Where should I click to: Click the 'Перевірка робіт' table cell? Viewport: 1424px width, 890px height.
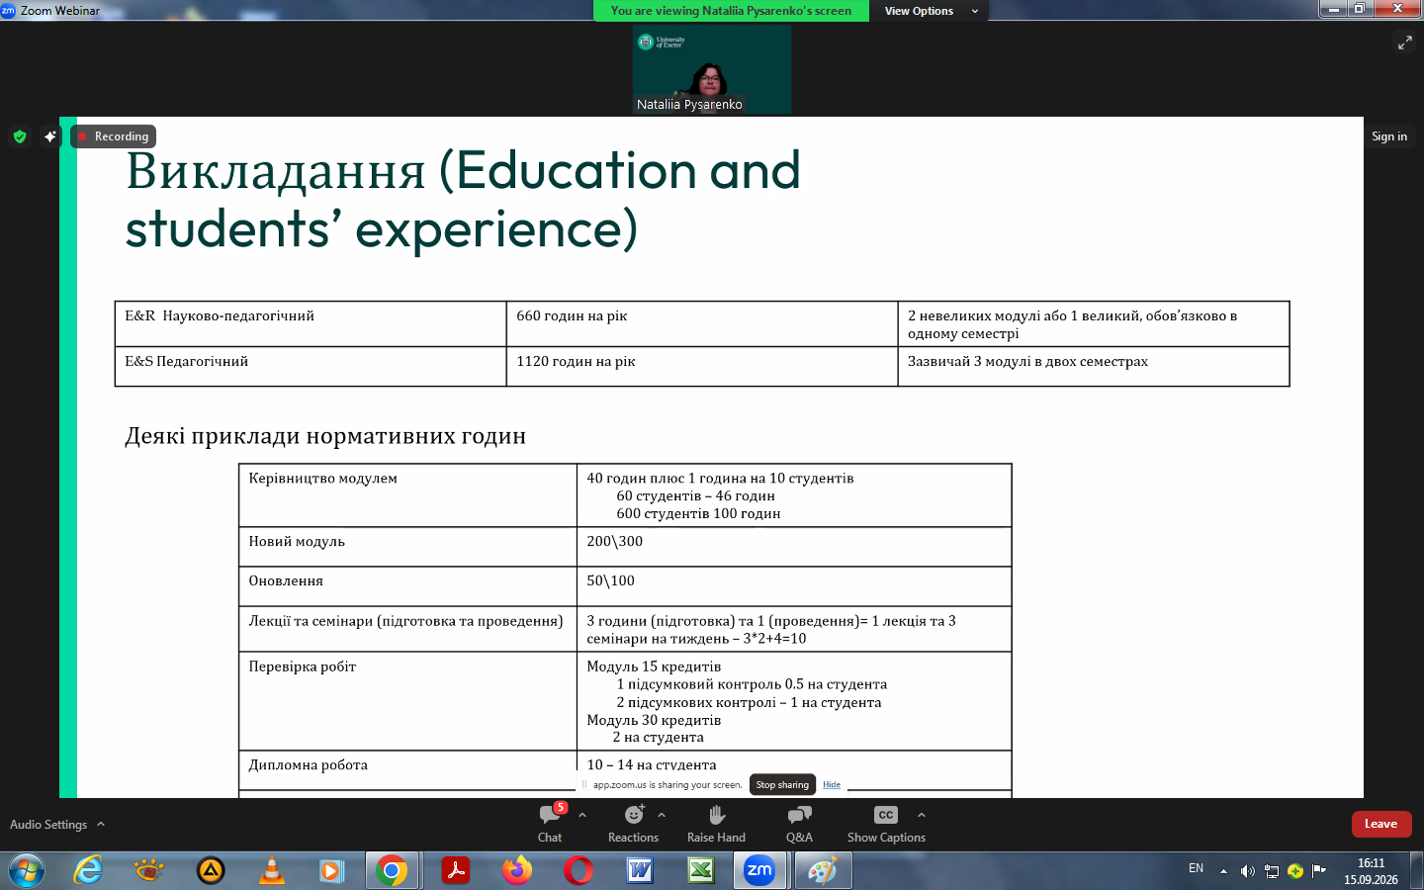[x=407, y=701]
